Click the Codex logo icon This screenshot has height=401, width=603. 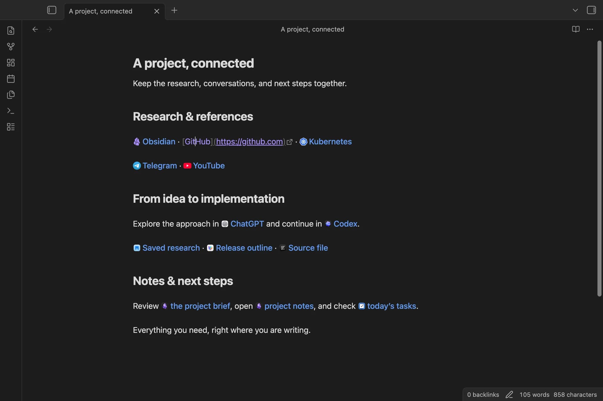328,224
